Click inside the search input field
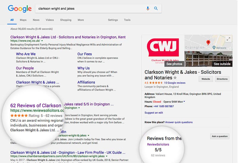238x163 pixels. pyautogui.click(x=89, y=9)
